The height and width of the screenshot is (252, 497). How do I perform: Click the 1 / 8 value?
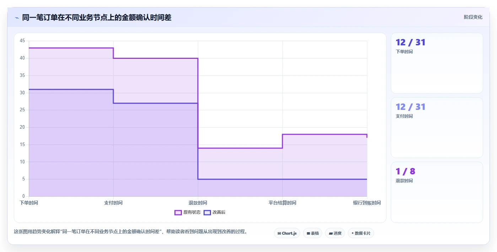(x=405, y=172)
